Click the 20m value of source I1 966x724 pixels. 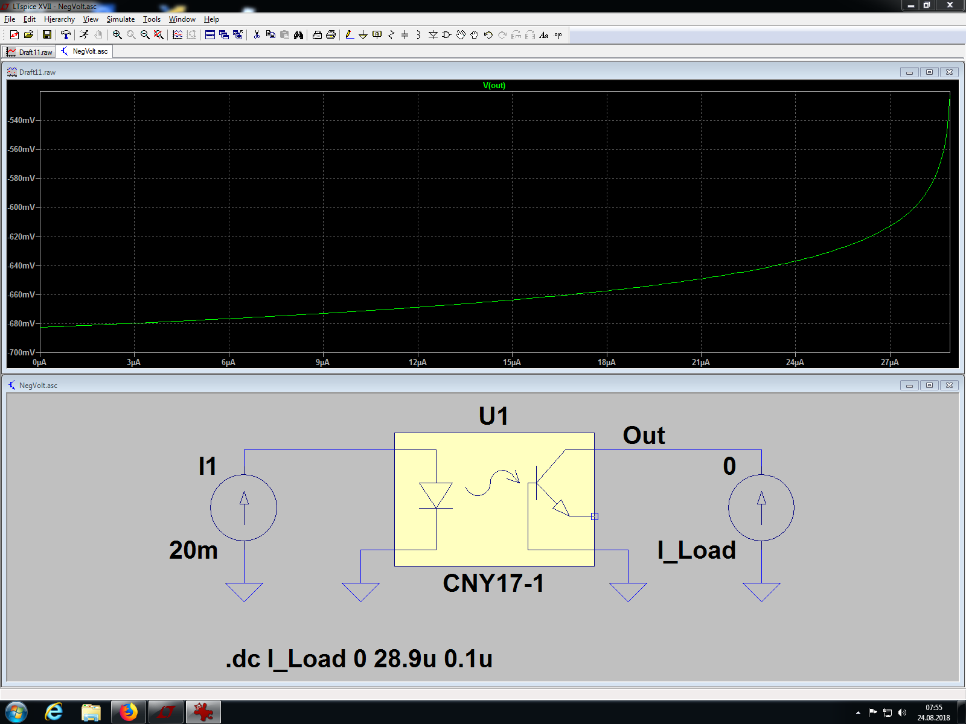(x=193, y=550)
